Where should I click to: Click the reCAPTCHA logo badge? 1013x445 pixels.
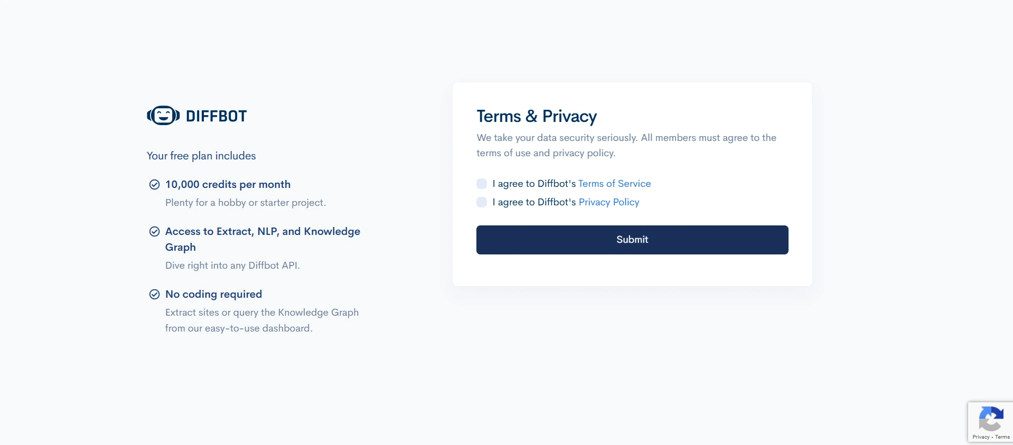[x=991, y=419]
